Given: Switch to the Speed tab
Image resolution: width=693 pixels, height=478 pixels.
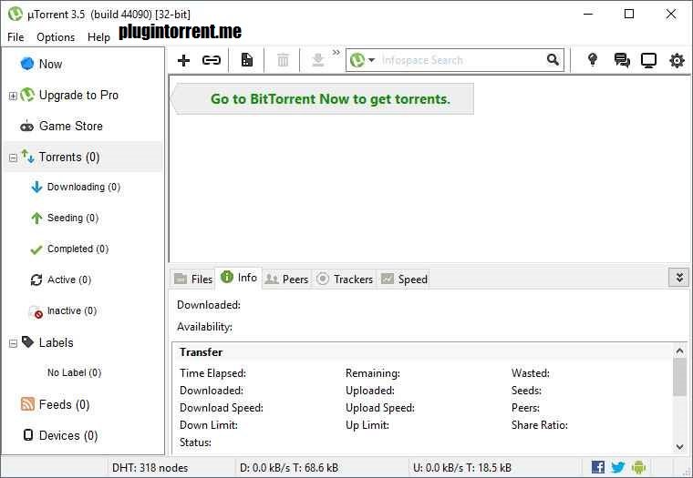Looking at the screenshot, I should click(404, 279).
